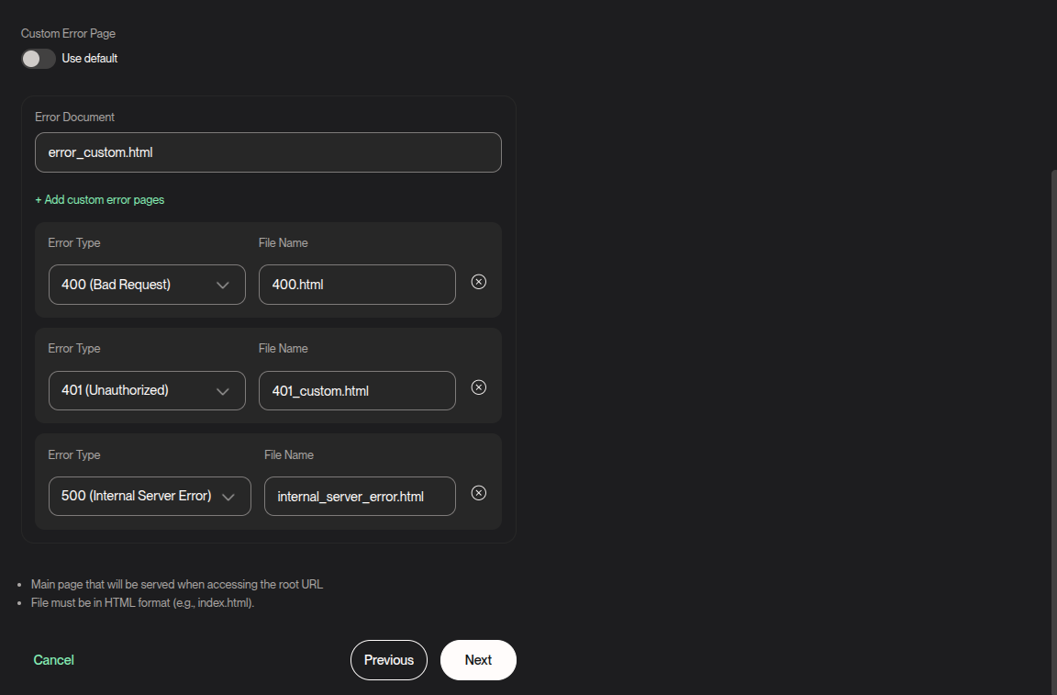Screen dimensions: 1057x695
Task: Click the chevron arrow in the 500 dropdown
Action: click(x=228, y=497)
